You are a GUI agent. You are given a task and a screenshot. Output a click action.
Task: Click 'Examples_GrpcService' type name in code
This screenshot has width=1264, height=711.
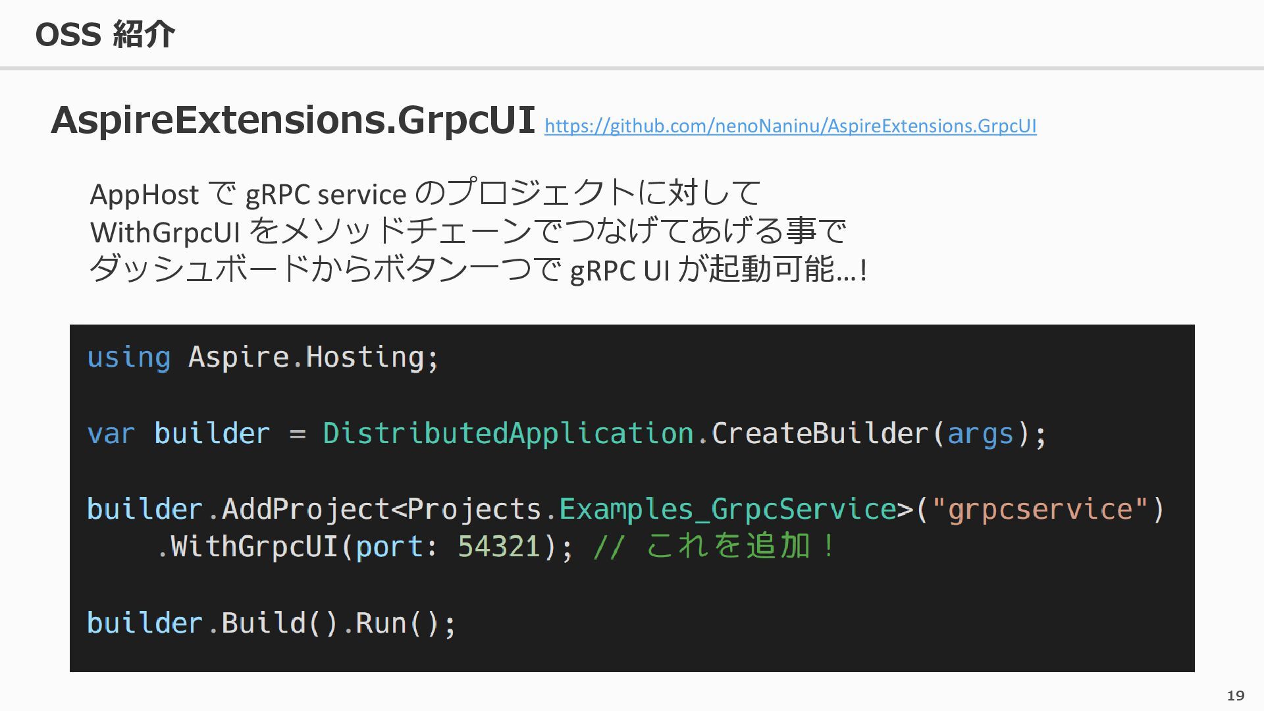[727, 510]
